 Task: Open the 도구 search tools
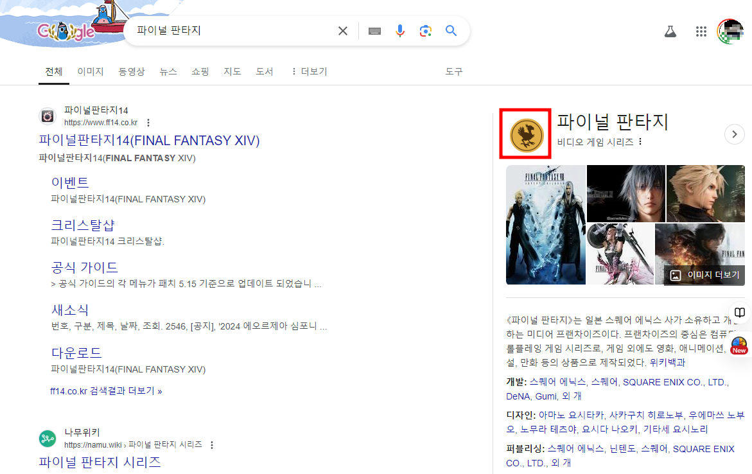click(x=453, y=71)
